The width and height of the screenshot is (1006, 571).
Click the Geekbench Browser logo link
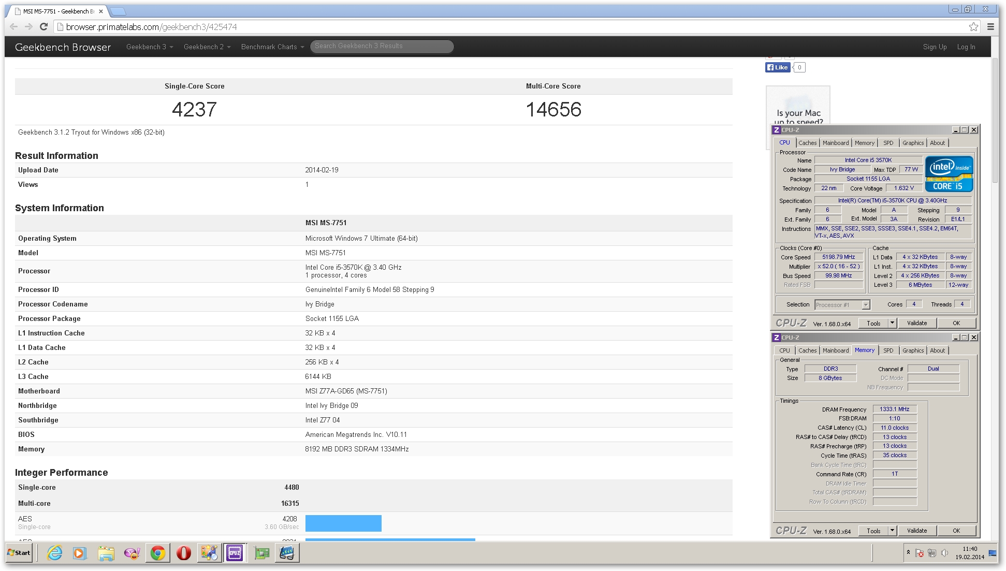(x=63, y=47)
